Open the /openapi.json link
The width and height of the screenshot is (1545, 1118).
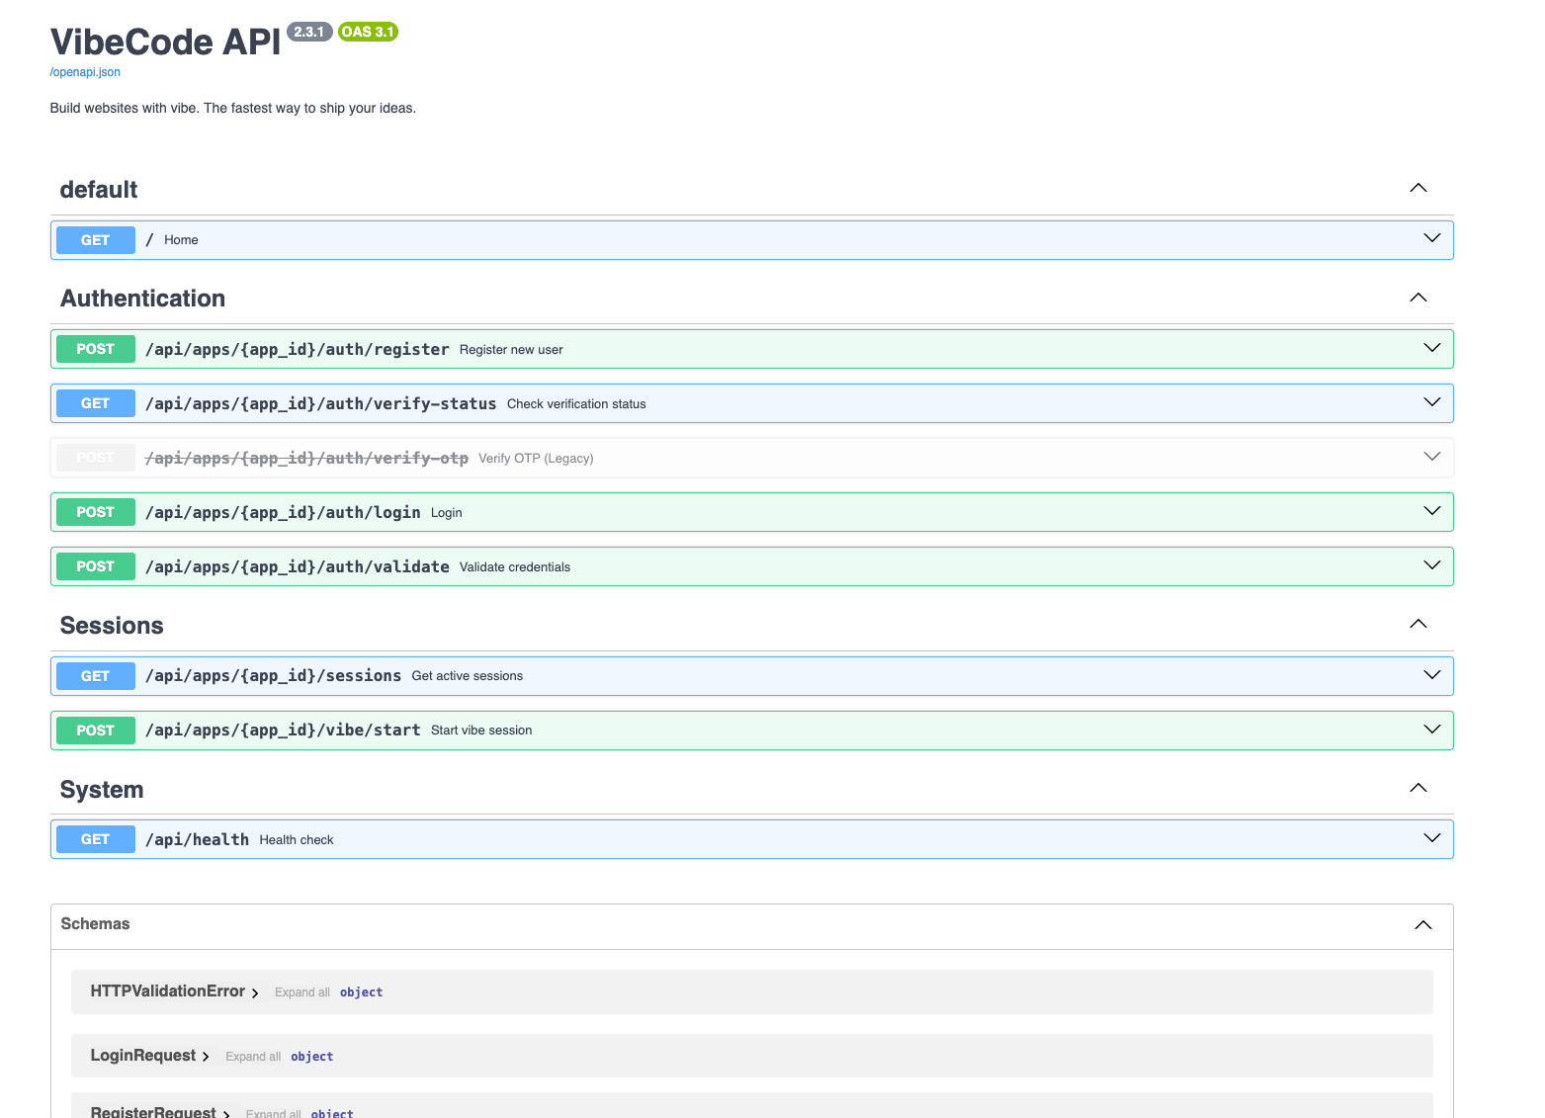tap(85, 72)
